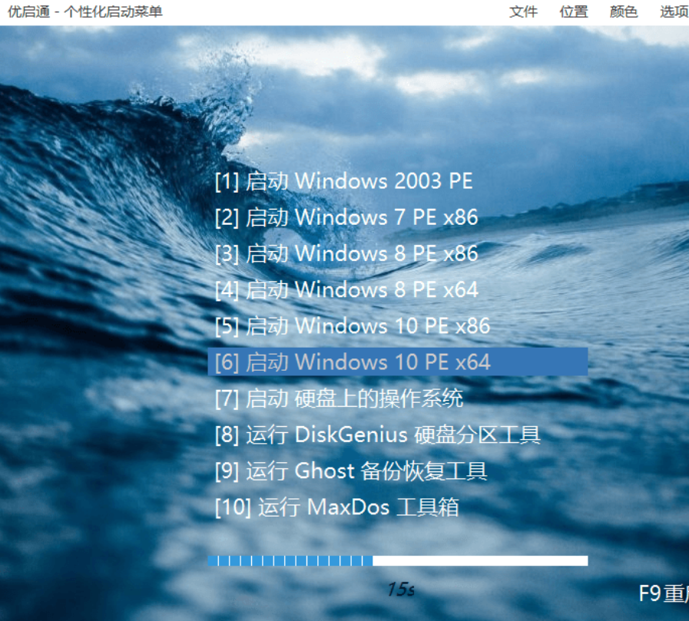This screenshot has height=621, width=689.
Task: Open the 选项 menu
Action: 674,12
